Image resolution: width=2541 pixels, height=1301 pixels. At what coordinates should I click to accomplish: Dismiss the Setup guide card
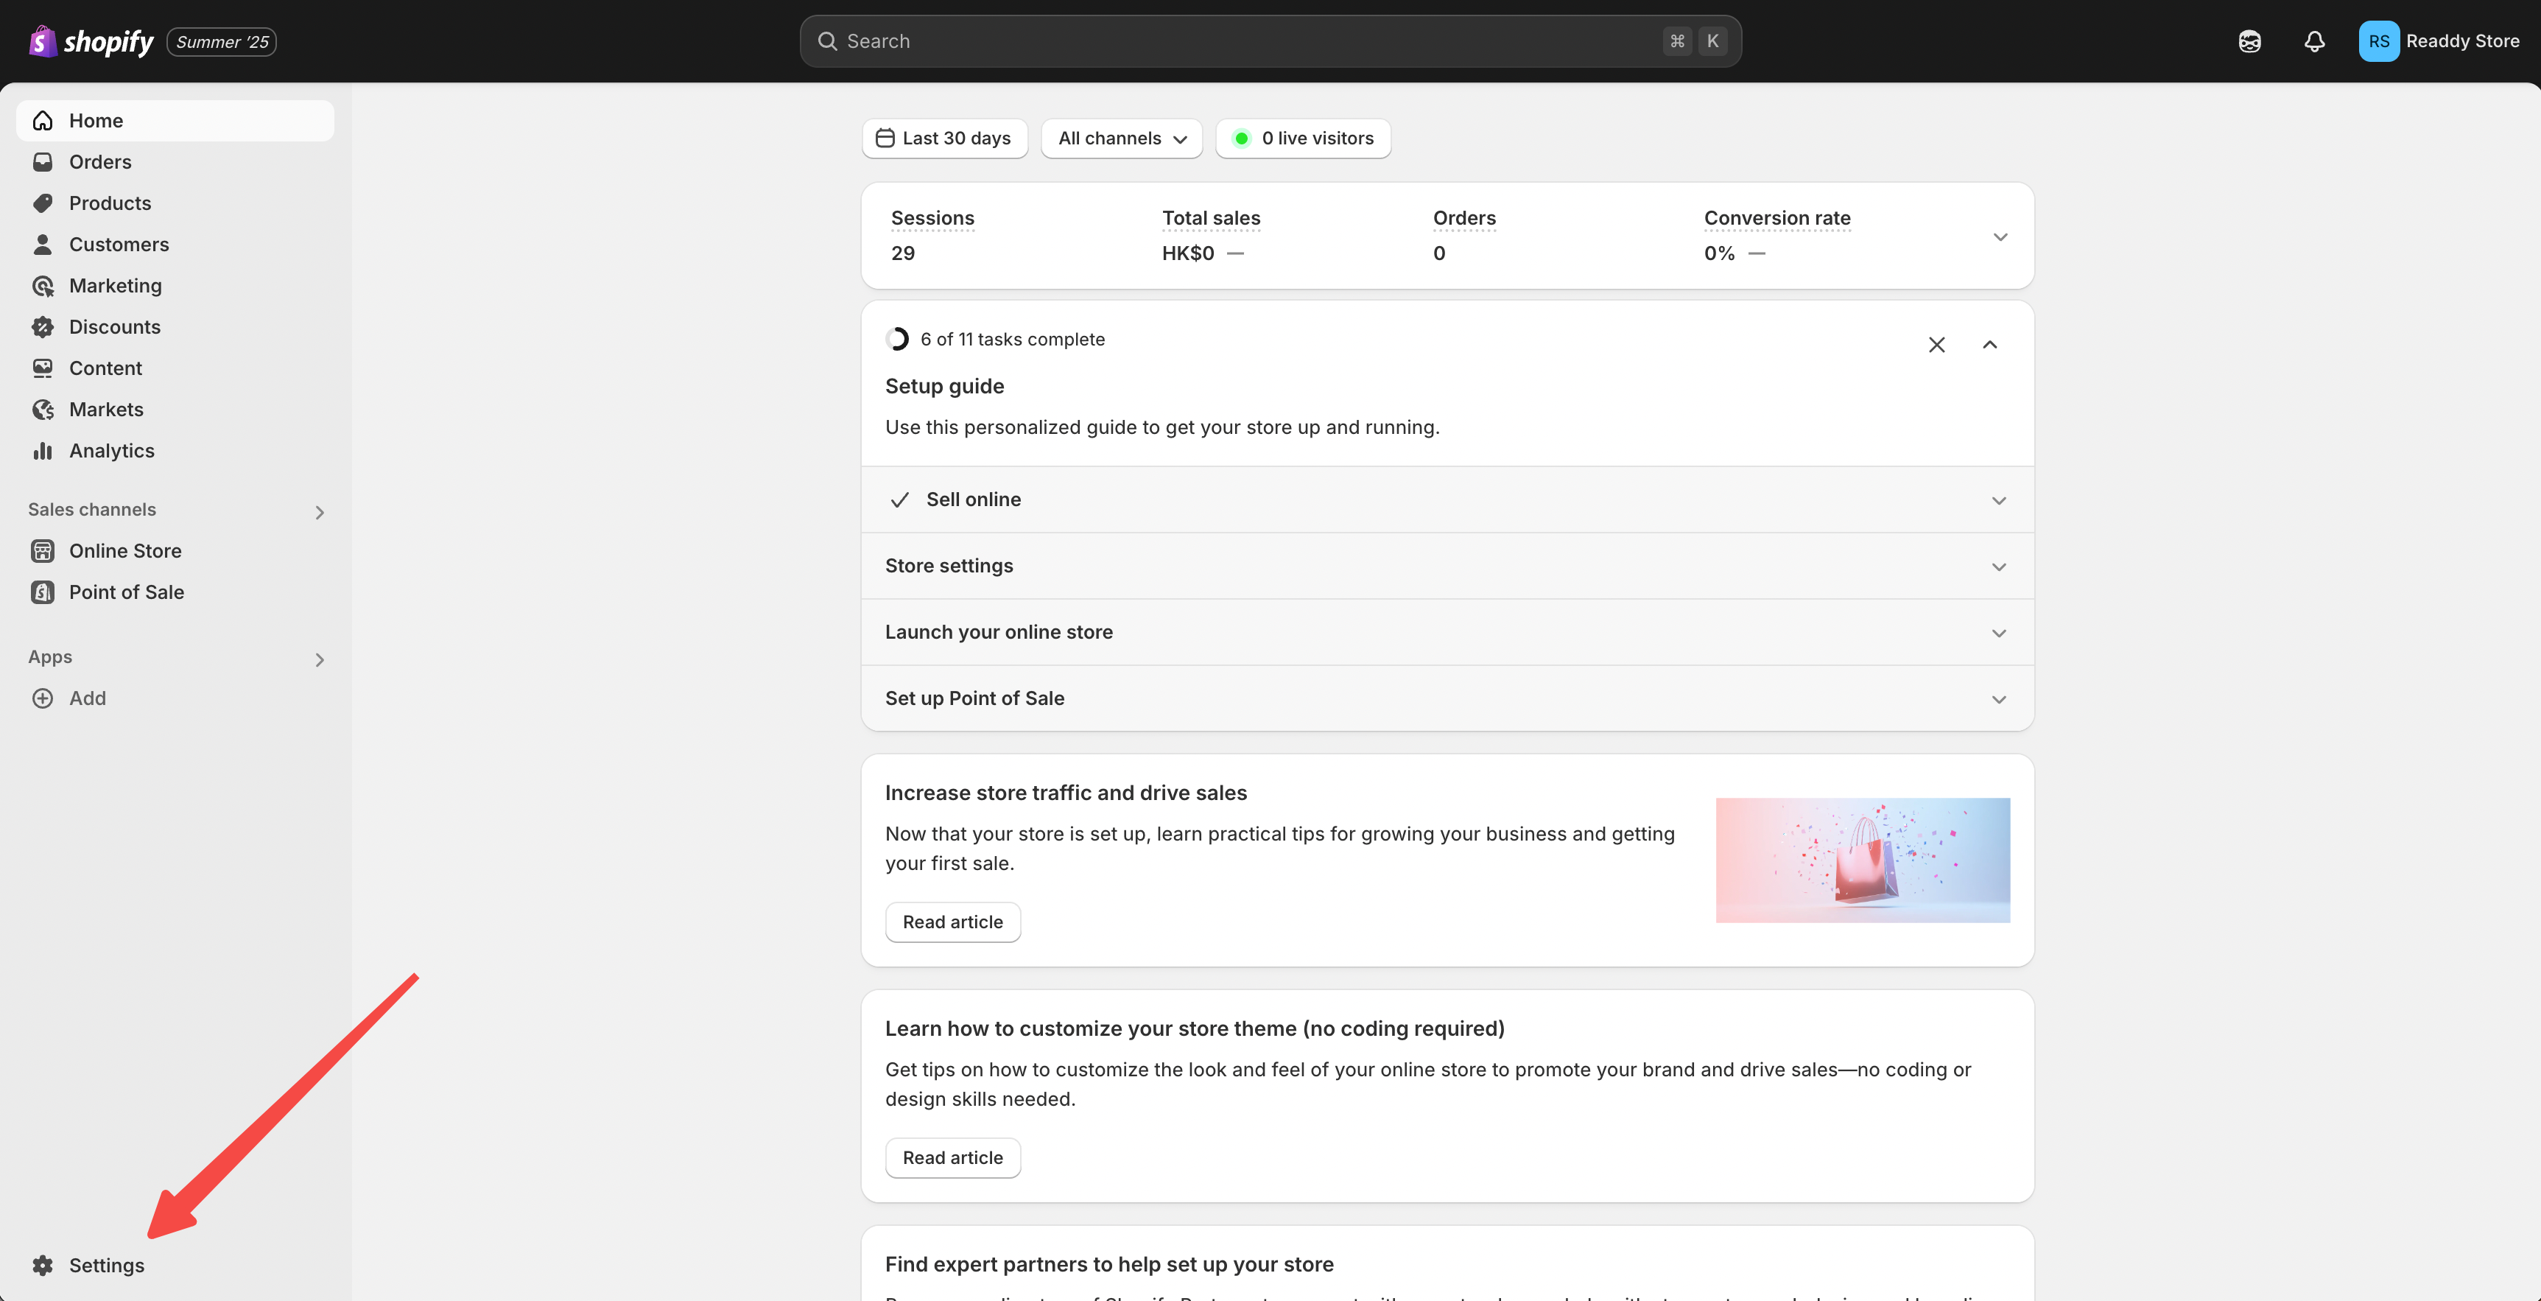pos(1936,344)
